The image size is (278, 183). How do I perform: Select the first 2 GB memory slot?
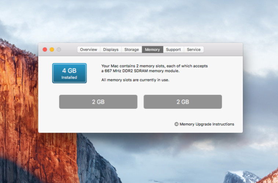[98, 102]
